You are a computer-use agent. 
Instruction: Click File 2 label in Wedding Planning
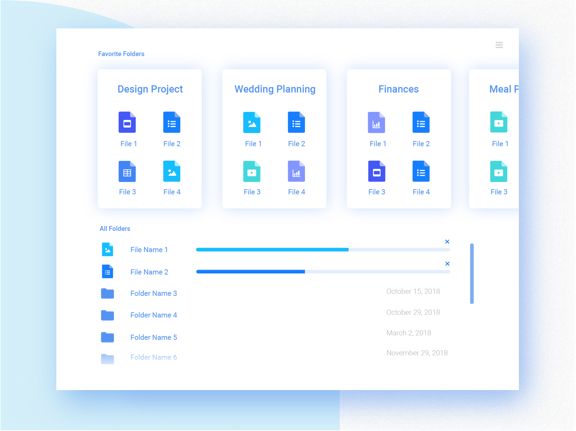(296, 144)
